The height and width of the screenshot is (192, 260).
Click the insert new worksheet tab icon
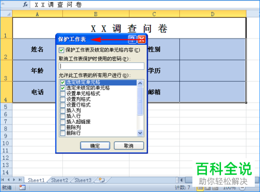[102, 180]
